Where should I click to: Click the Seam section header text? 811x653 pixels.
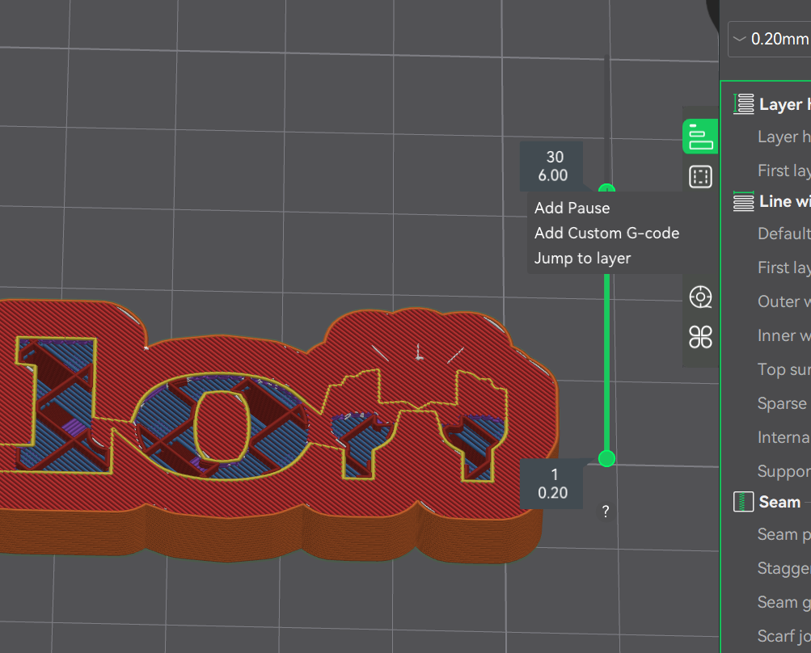pyautogui.click(x=779, y=502)
